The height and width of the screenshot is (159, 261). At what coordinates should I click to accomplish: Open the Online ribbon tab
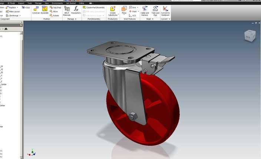coord(82,3)
